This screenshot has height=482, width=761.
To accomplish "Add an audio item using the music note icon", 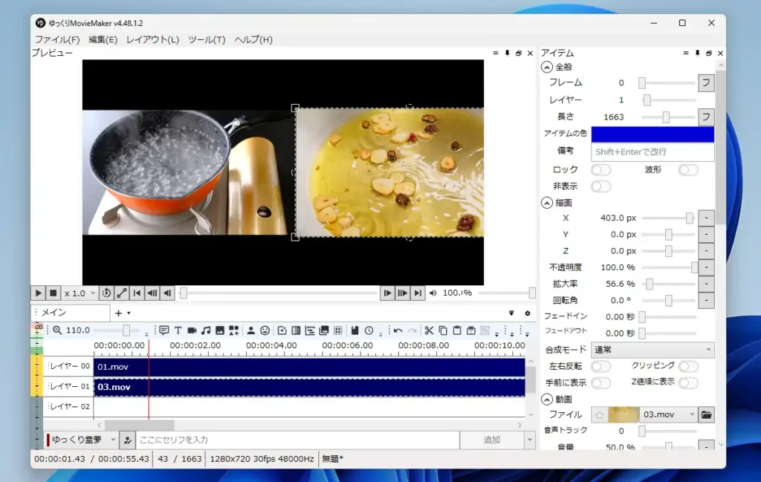I will click(204, 330).
